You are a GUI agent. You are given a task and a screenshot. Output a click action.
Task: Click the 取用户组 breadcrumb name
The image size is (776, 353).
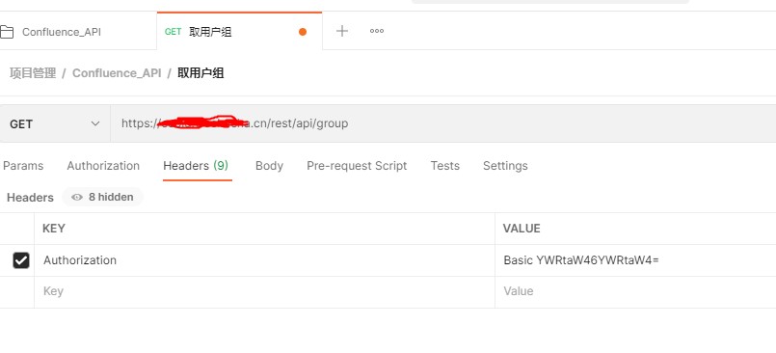tap(201, 73)
